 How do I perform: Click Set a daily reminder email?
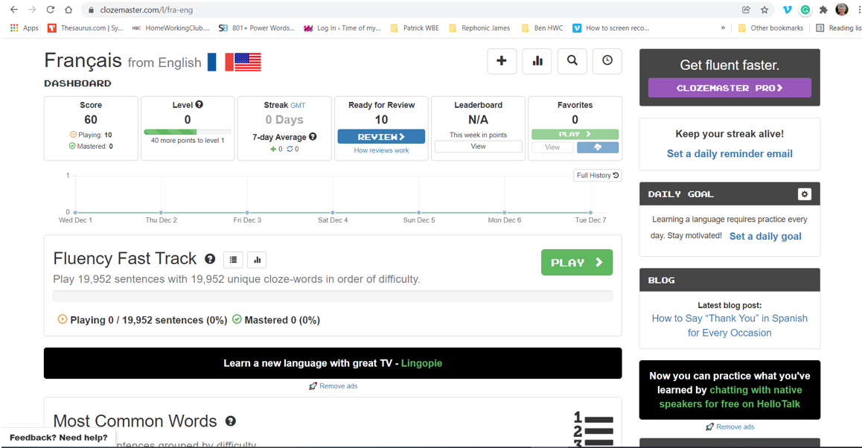[729, 154]
